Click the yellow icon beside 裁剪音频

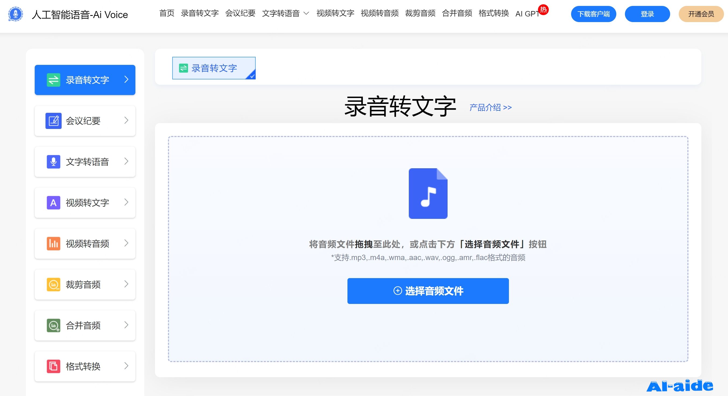coord(53,285)
